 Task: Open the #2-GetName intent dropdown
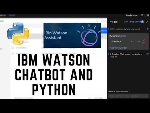(122, 41)
